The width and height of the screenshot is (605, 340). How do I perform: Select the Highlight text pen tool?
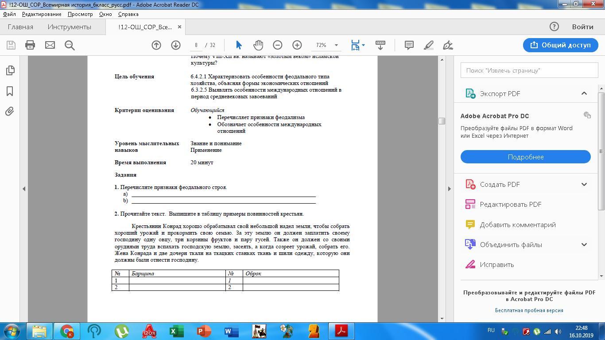click(x=428, y=45)
